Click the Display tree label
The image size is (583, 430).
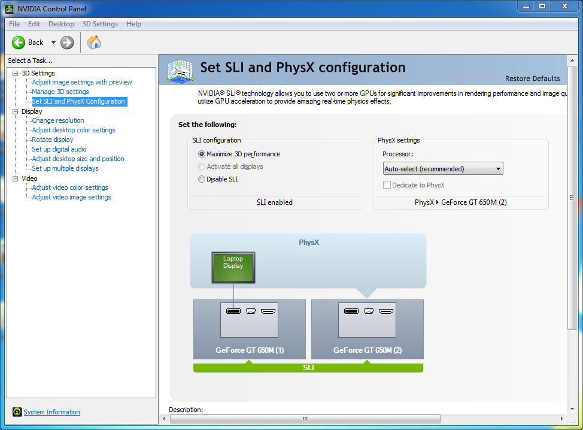point(32,111)
